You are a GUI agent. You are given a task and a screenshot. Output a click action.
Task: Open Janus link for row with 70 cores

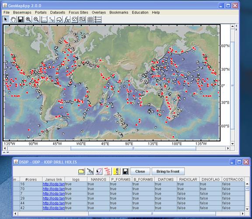[53, 189]
